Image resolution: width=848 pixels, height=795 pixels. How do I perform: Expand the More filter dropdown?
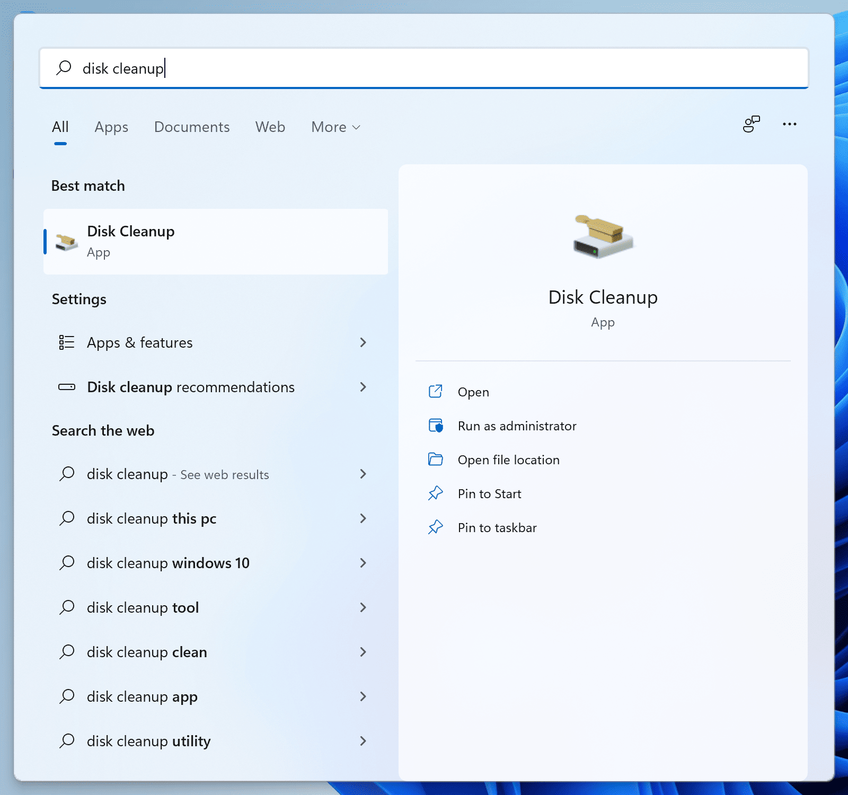(335, 127)
